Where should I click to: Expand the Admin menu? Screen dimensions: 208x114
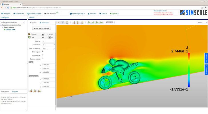[103, 14]
